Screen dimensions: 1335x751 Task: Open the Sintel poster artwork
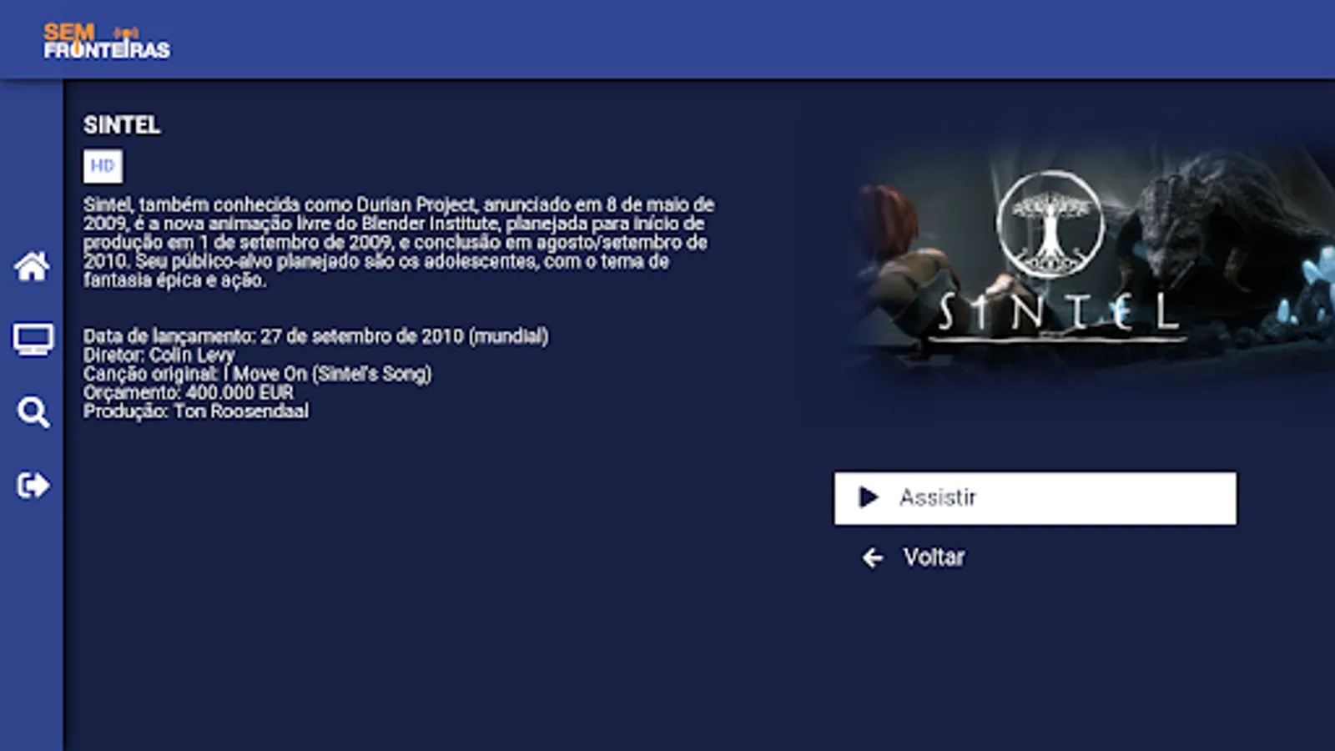coord(1088,260)
